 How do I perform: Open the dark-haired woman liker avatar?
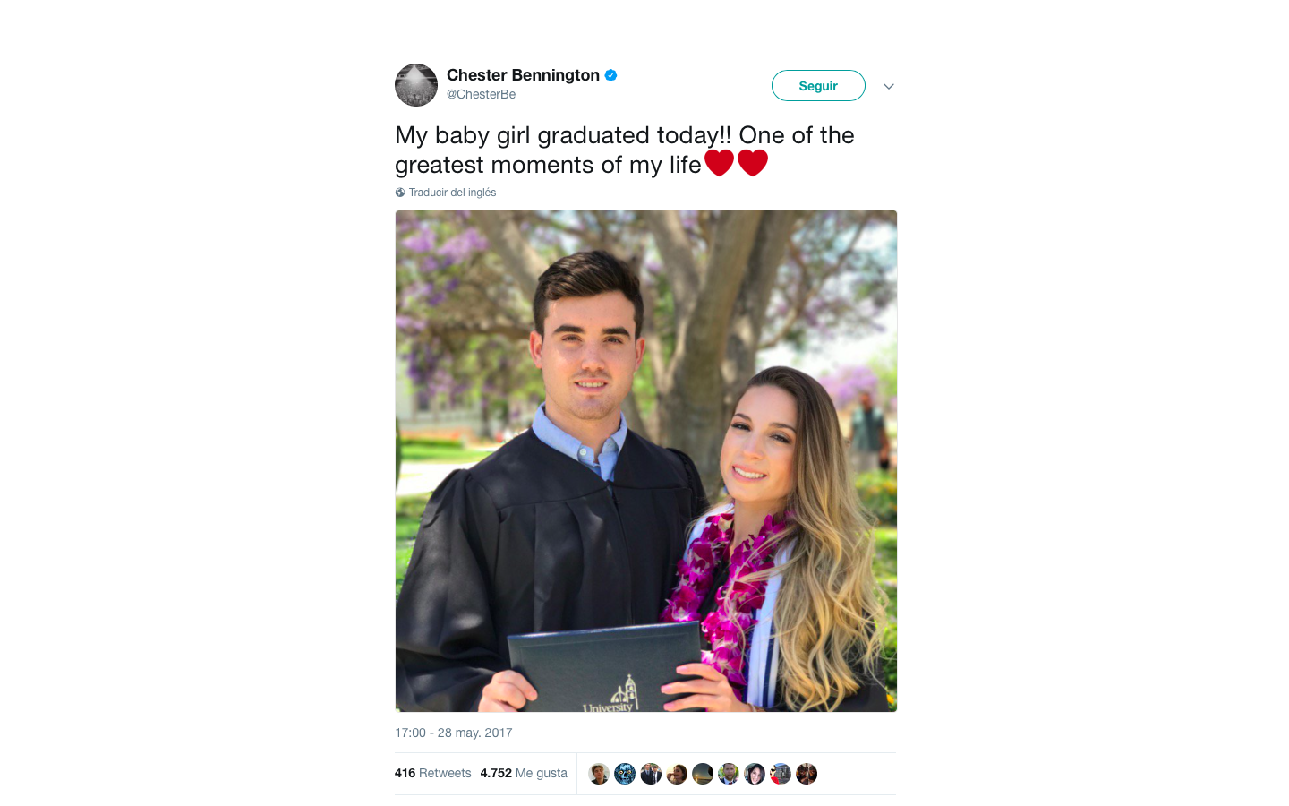click(x=755, y=774)
